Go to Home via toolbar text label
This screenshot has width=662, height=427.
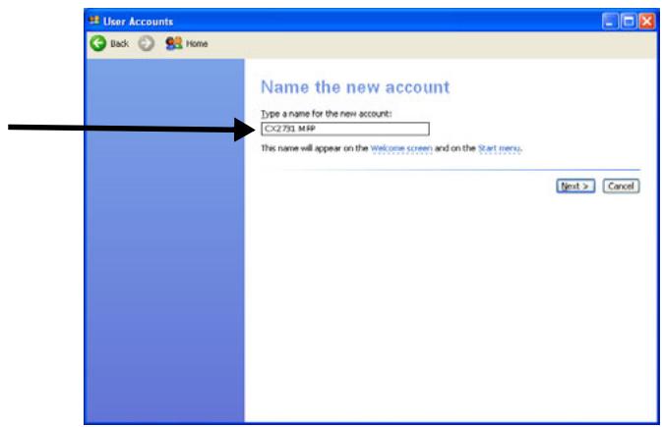point(190,46)
